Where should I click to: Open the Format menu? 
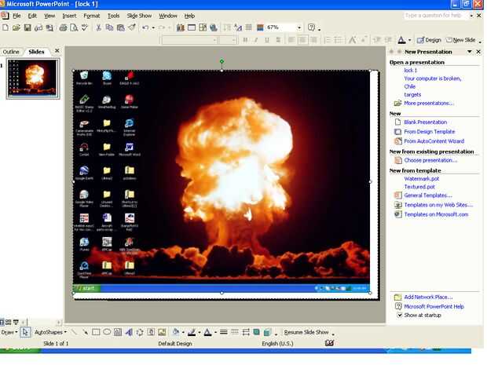(x=92, y=16)
